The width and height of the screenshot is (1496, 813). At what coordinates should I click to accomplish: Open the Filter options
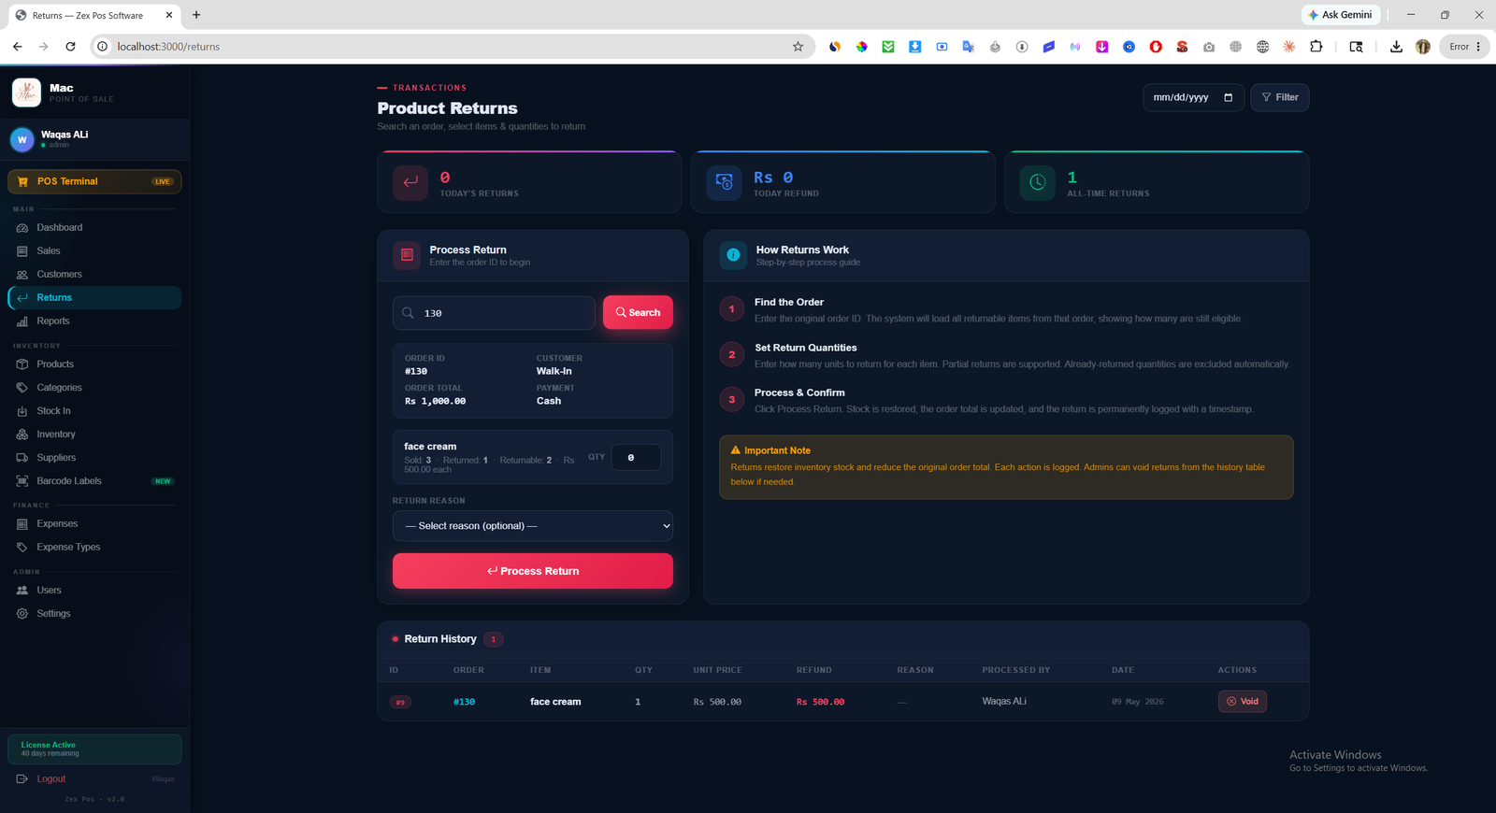pyautogui.click(x=1280, y=97)
